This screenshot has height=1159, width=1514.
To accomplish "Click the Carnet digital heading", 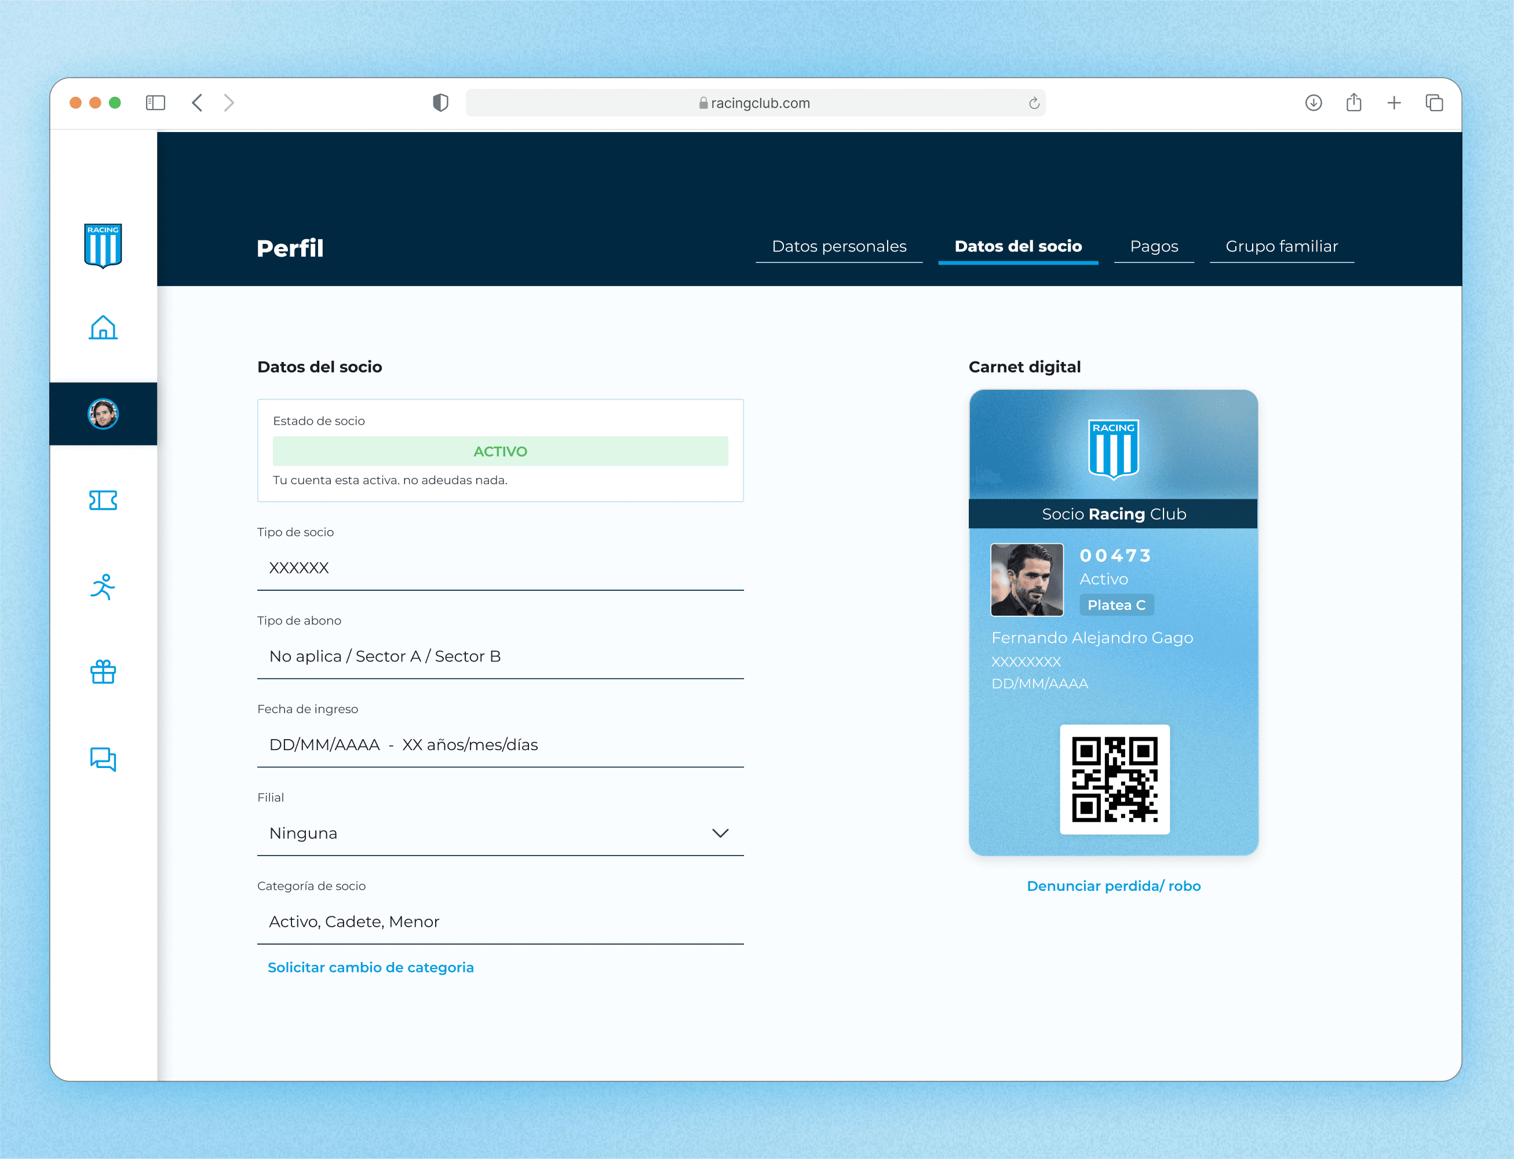I will pos(1025,367).
